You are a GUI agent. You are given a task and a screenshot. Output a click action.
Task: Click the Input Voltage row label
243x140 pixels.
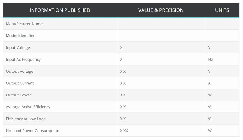click(x=18, y=47)
